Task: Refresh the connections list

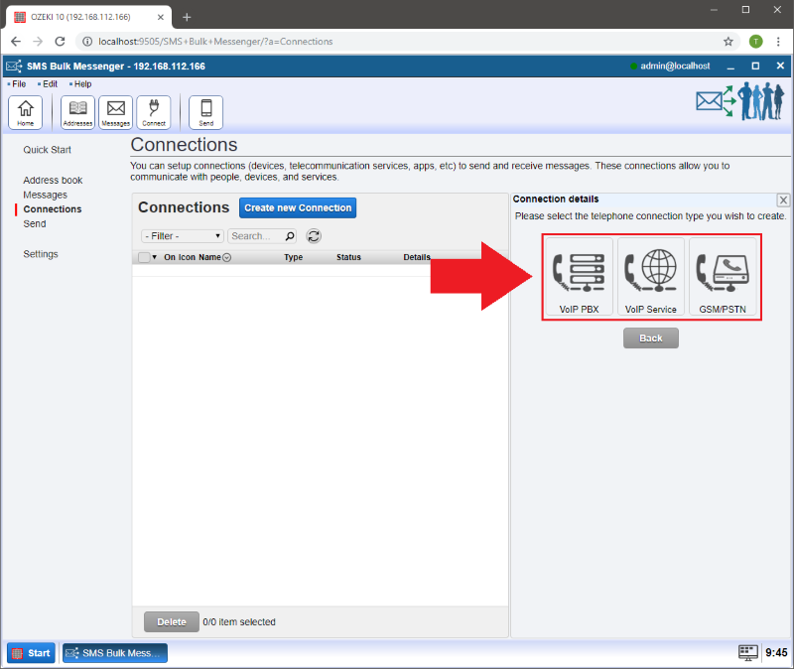Action: pos(314,236)
